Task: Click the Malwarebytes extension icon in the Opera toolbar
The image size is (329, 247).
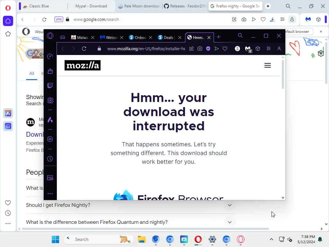Action: tap(308, 20)
